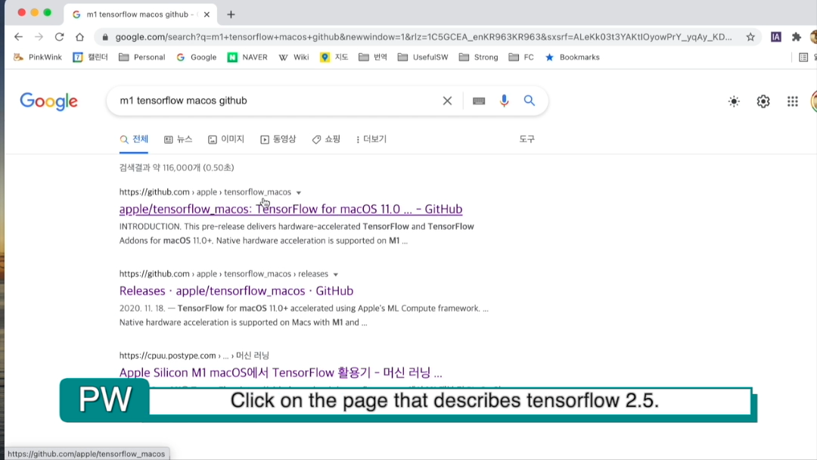Expand arrow beside tensorflow_macos › releases URL
The width and height of the screenshot is (817, 460).
point(336,275)
